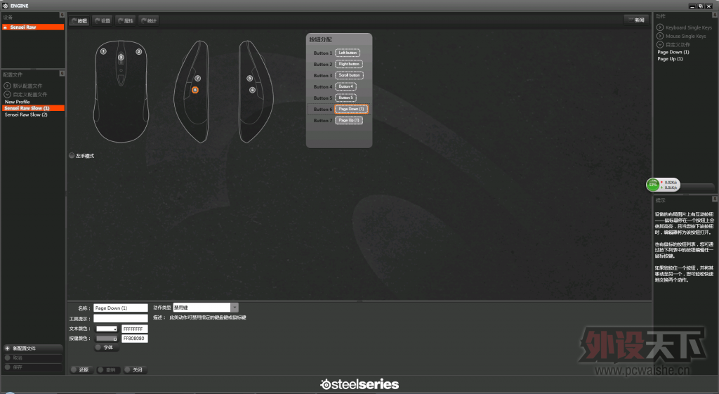Select highlighted orange marker 6 on mouse
Screen dimensions: 719x394
[x=195, y=90]
